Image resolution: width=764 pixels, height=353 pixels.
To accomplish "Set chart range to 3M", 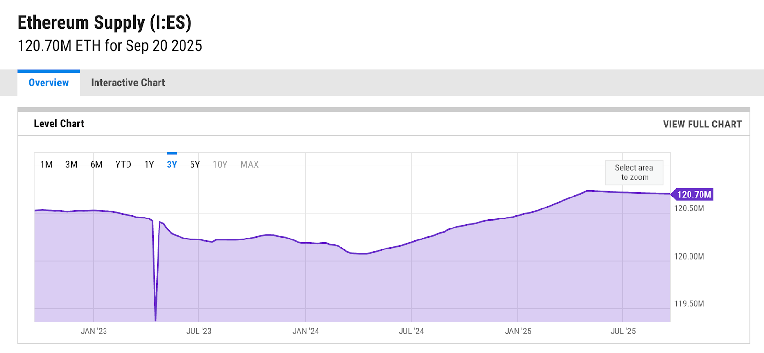I will (71, 165).
